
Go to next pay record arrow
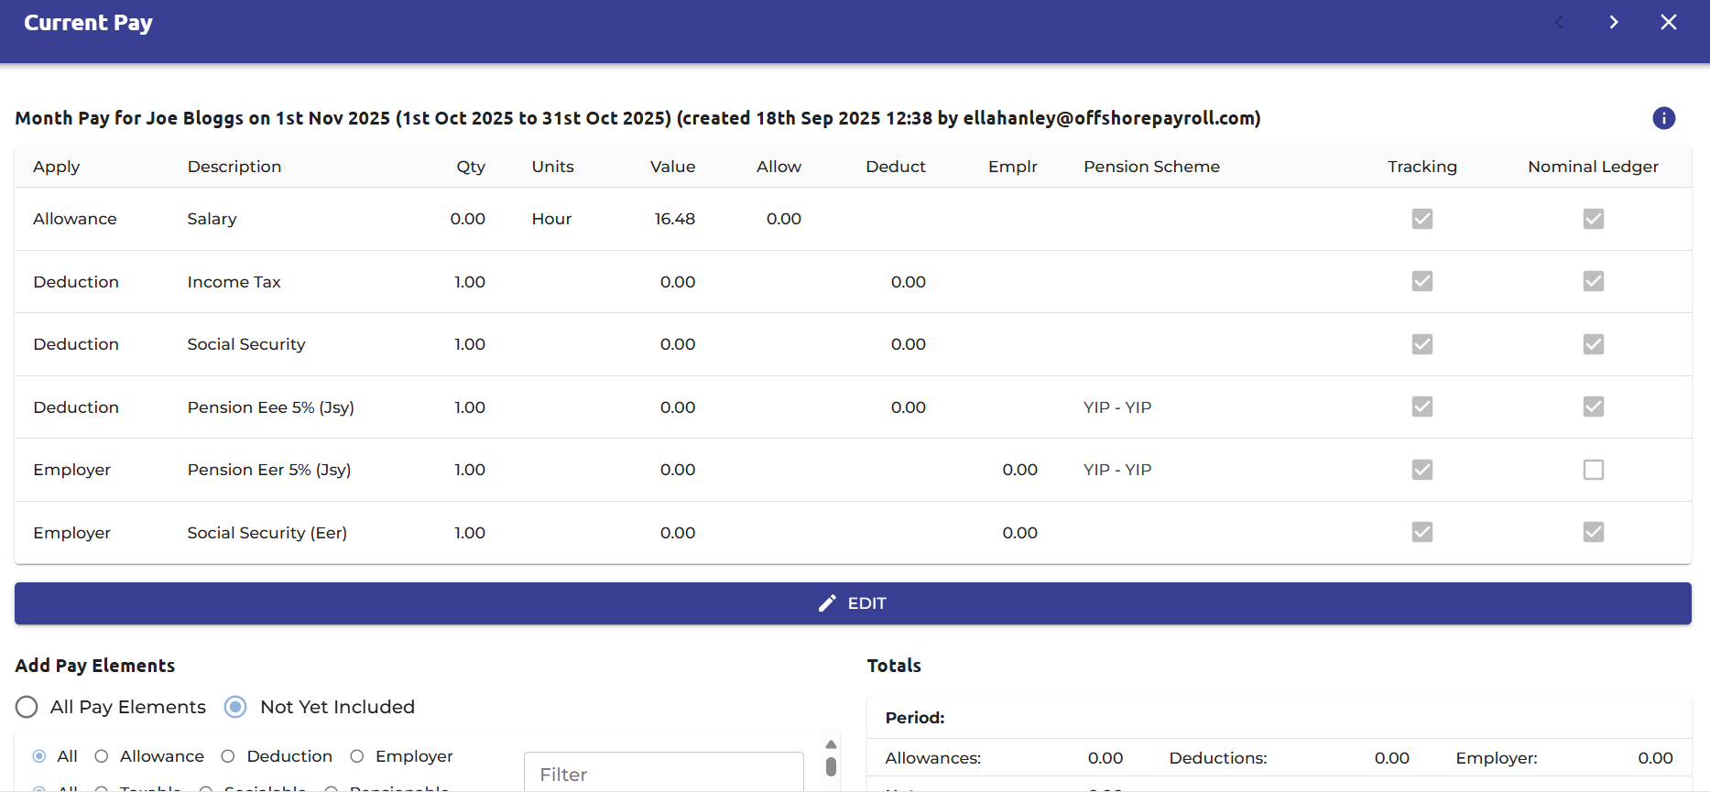click(x=1614, y=22)
